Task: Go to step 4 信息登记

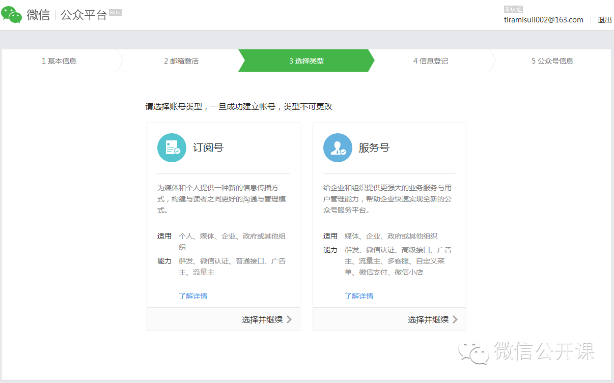Action: point(431,61)
